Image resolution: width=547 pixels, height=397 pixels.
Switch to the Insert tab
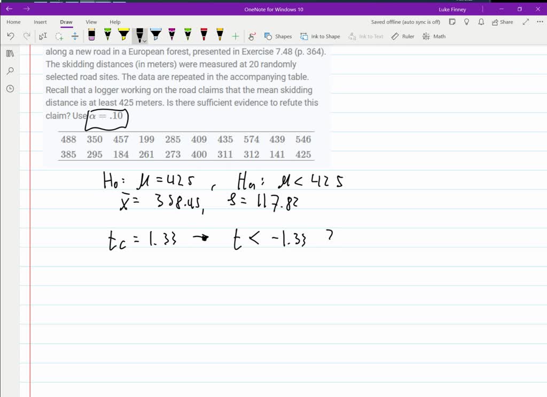(x=40, y=22)
